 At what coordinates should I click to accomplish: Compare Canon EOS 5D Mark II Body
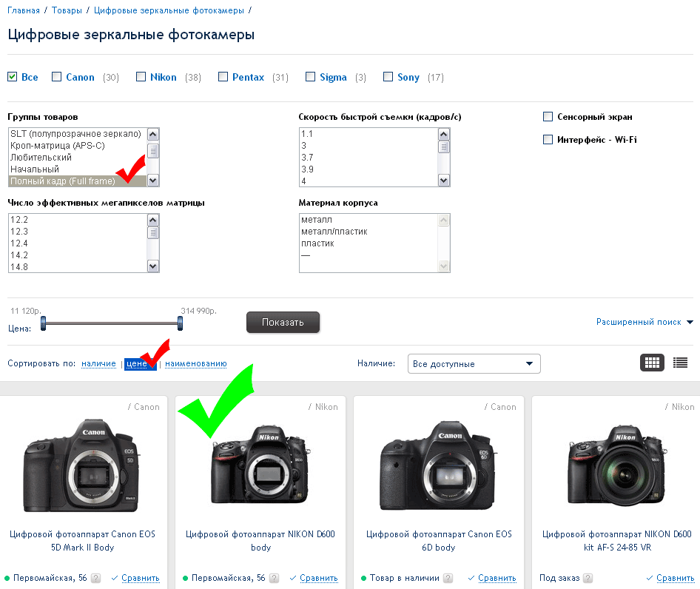pos(140,578)
